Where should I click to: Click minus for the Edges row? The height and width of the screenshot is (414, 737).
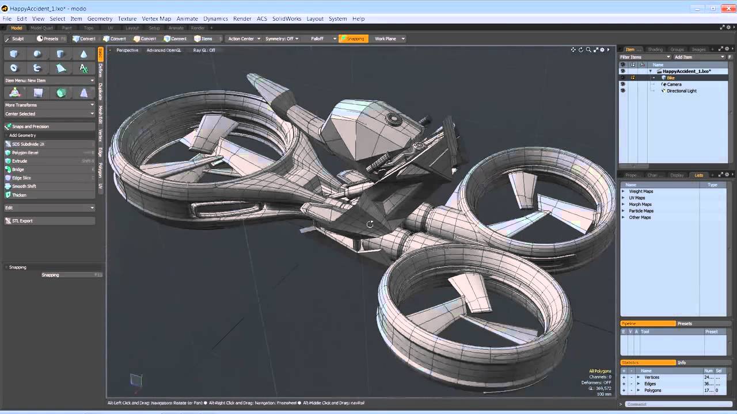pos(631,384)
